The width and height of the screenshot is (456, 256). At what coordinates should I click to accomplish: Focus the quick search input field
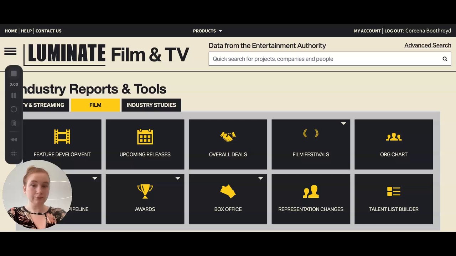pos(330,59)
